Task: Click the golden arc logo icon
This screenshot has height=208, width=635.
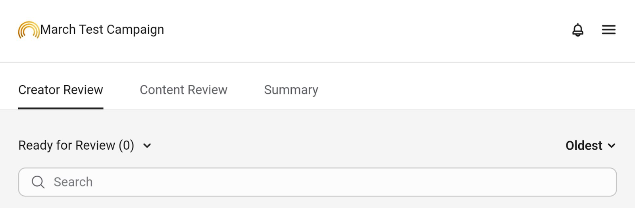Action: click(x=29, y=30)
